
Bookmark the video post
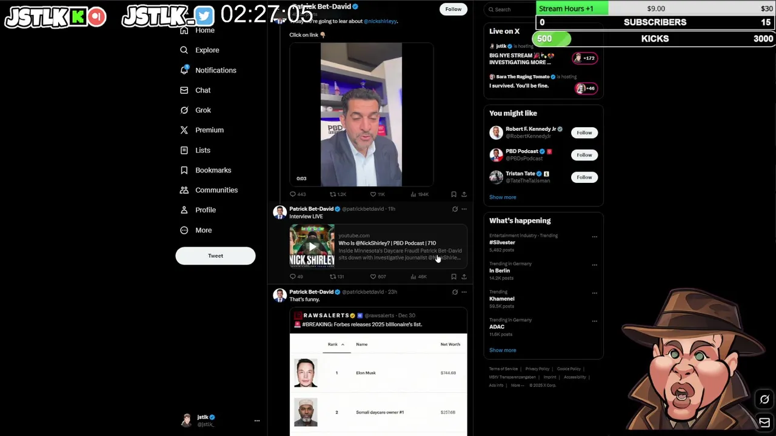pos(453,194)
